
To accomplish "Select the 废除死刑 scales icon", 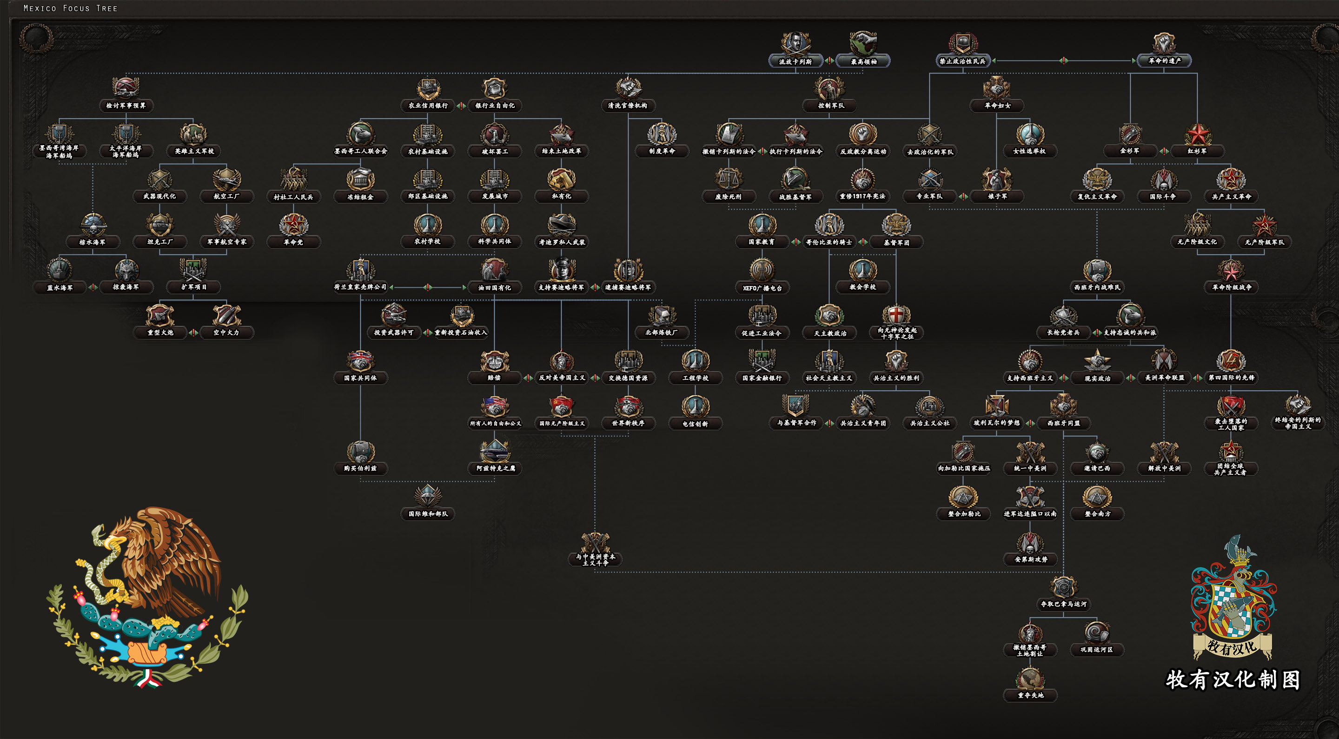I will 728,179.
